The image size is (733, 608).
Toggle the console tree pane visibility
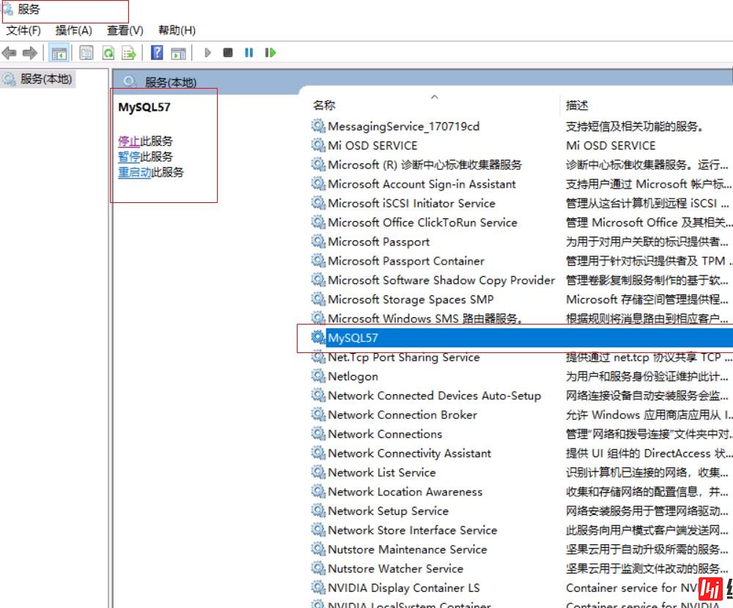pyautogui.click(x=59, y=52)
